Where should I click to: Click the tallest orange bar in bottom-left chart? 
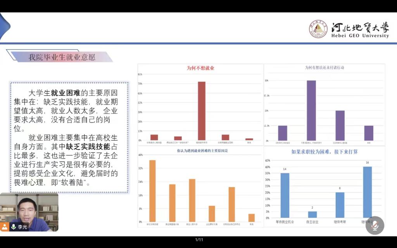tap(152, 191)
